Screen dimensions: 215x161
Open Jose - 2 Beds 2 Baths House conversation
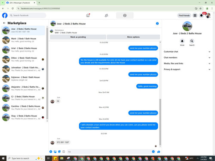pos(23,30)
